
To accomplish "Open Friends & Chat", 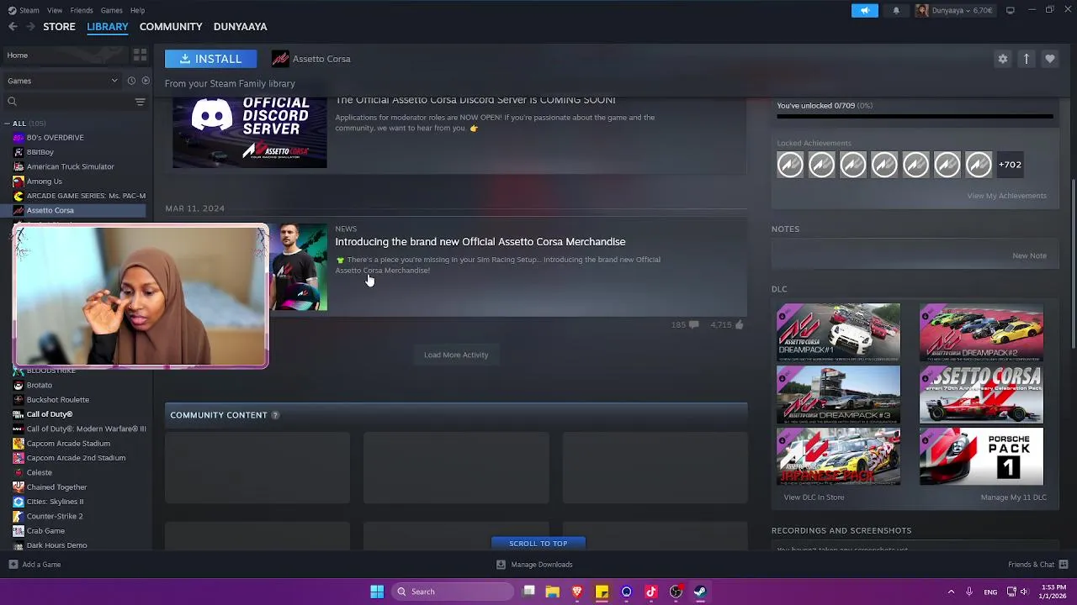I will pos(1037,565).
